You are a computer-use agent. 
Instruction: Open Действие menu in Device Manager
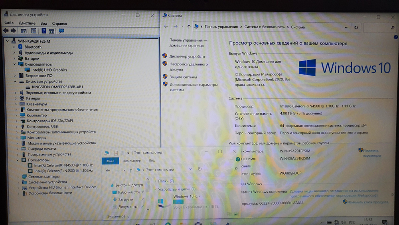point(27,23)
